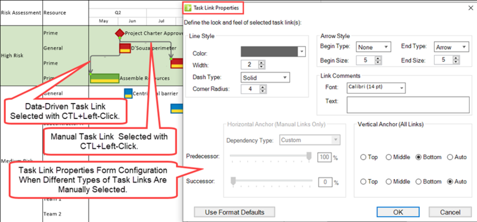Click the Corner Radius value field
This screenshot has width=477, height=222.
250,90
